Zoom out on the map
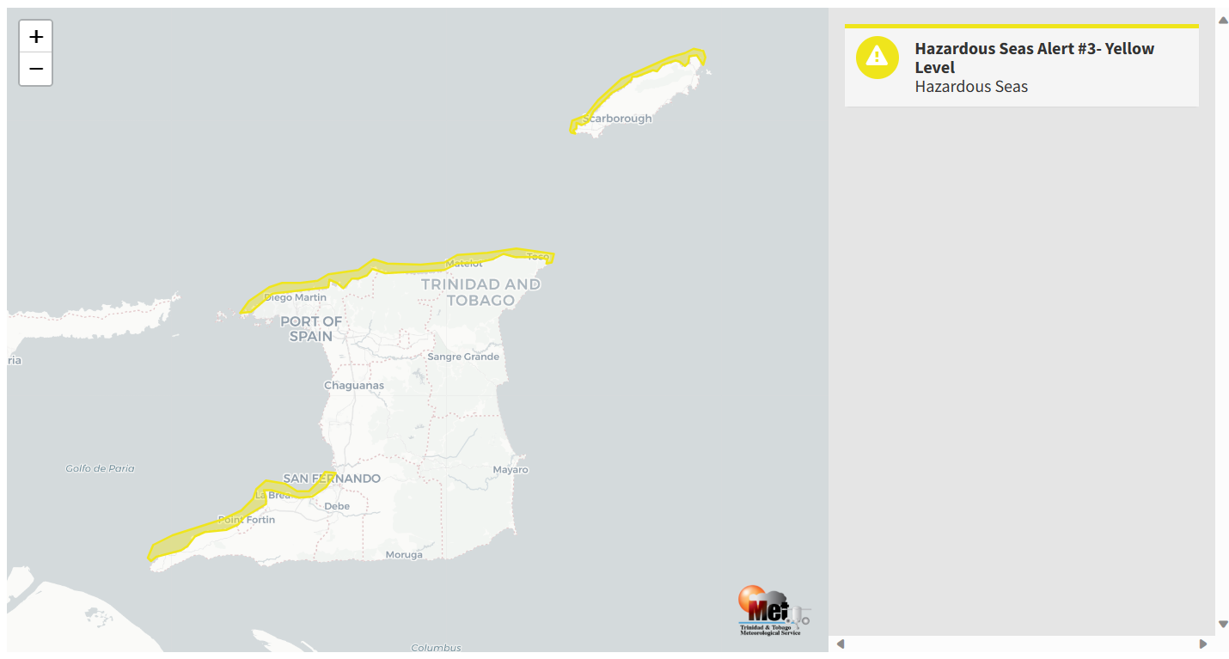 36,69
